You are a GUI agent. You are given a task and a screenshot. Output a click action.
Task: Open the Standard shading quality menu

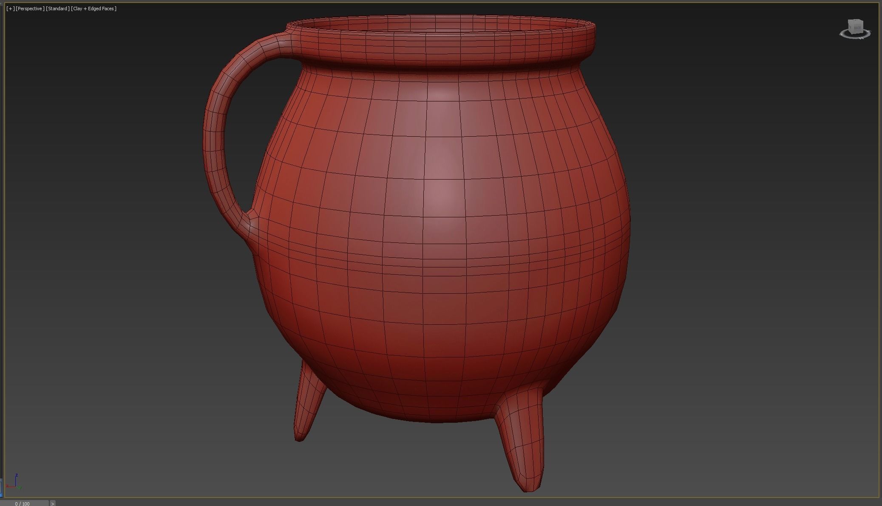pos(58,8)
